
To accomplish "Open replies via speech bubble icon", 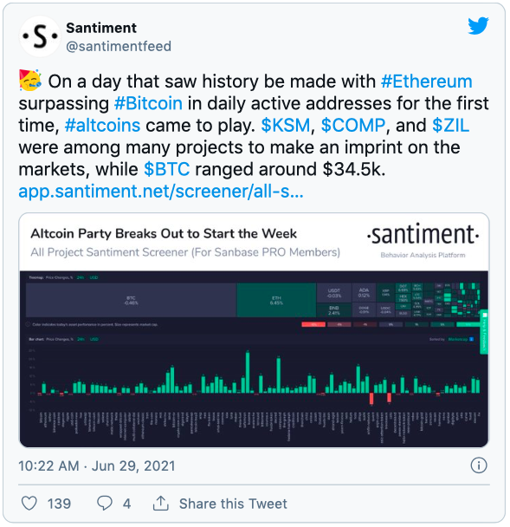I will (105, 504).
